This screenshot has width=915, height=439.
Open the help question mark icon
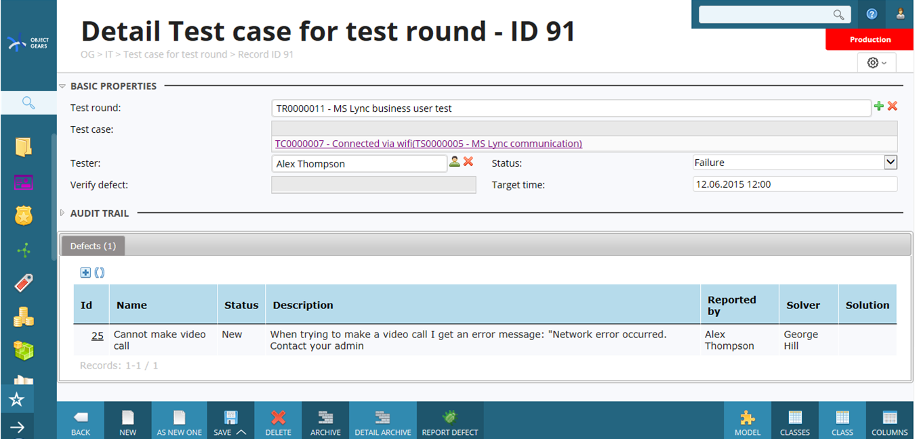pos(872,14)
